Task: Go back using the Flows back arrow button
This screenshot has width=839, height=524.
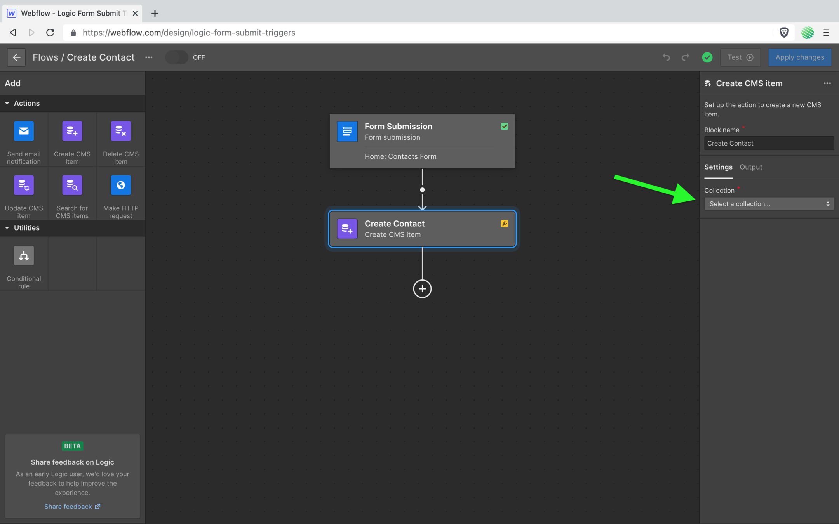Action: coord(16,57)
